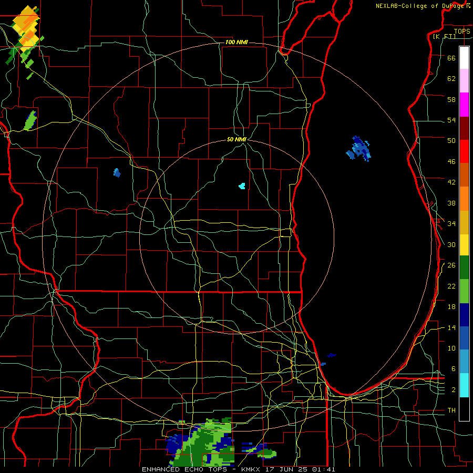Click the K FT units label
The image size is (473, 473).
[x=444, y=37]
